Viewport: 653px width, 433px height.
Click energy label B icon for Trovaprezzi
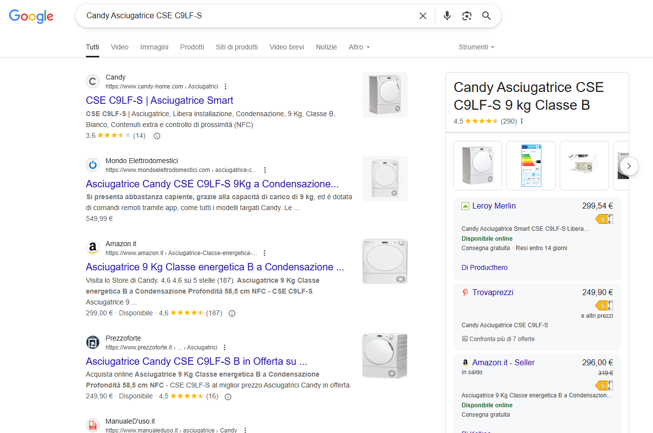(x=604, y=305)
